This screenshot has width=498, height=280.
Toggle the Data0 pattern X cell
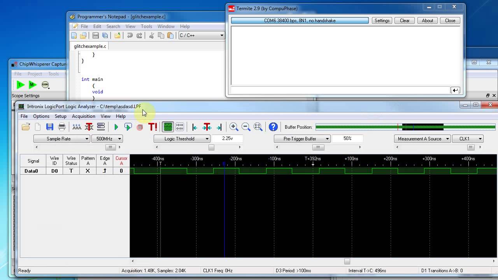tap(88, 171)
